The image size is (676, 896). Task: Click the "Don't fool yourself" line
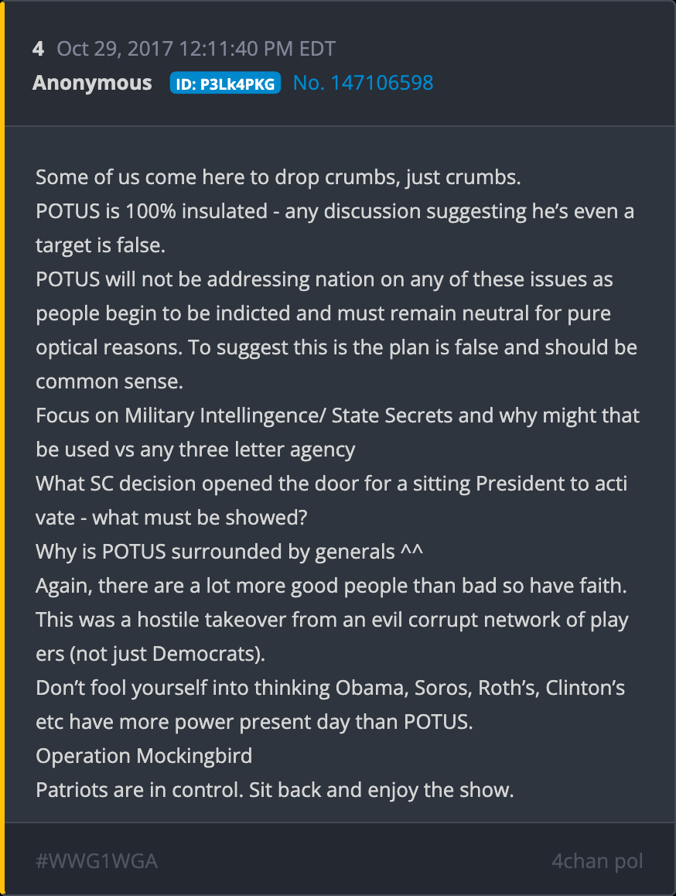click(330, 688)
